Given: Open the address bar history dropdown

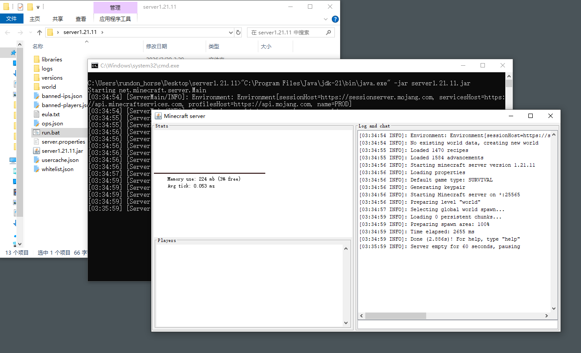Looking at the screenshot, I should (231, 33).
